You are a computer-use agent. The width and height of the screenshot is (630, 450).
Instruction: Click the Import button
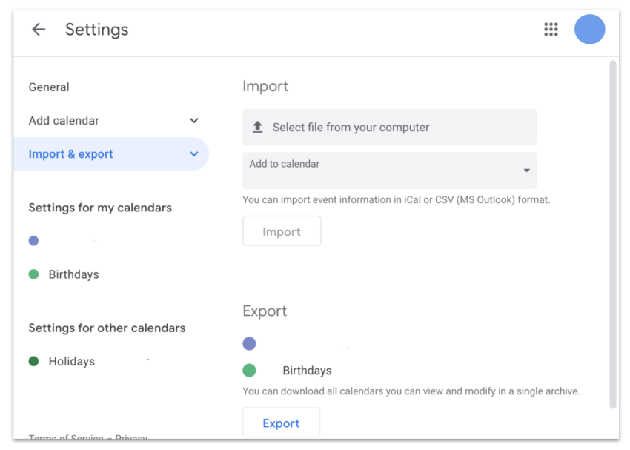282,231
